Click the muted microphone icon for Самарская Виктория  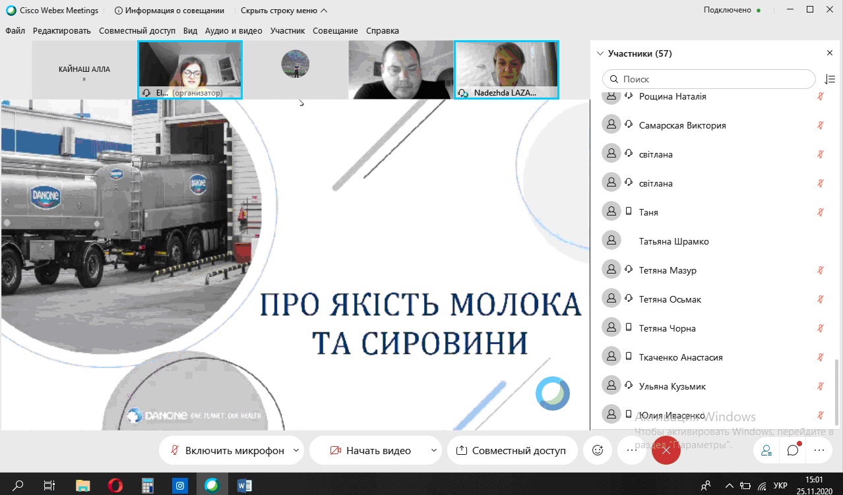[821, 125]
